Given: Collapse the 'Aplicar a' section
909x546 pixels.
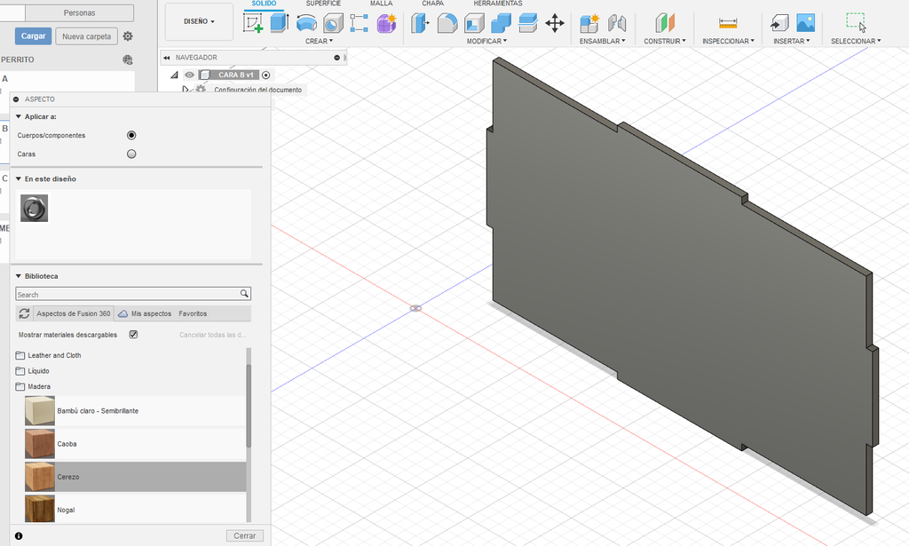Looking at the screenshot, I should coord(18,116).
